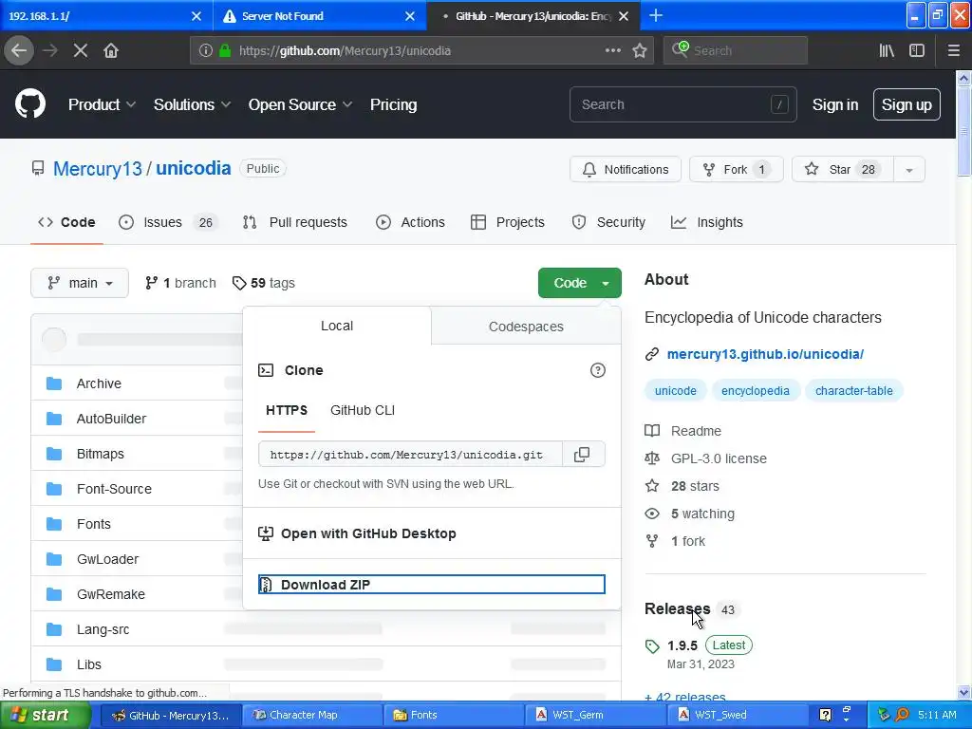The image size is (972, 729).
Task: Switch to the Pull requests tab
Action: coord(295,222)
